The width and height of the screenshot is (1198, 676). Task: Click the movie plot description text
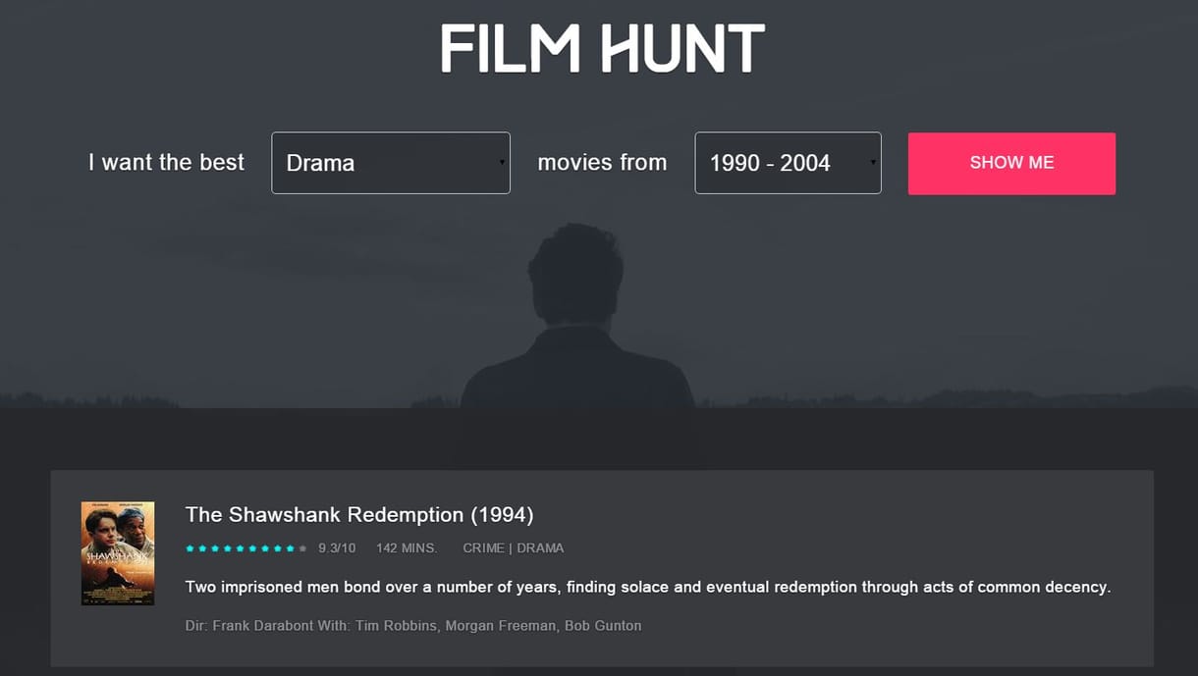[648, 588]
